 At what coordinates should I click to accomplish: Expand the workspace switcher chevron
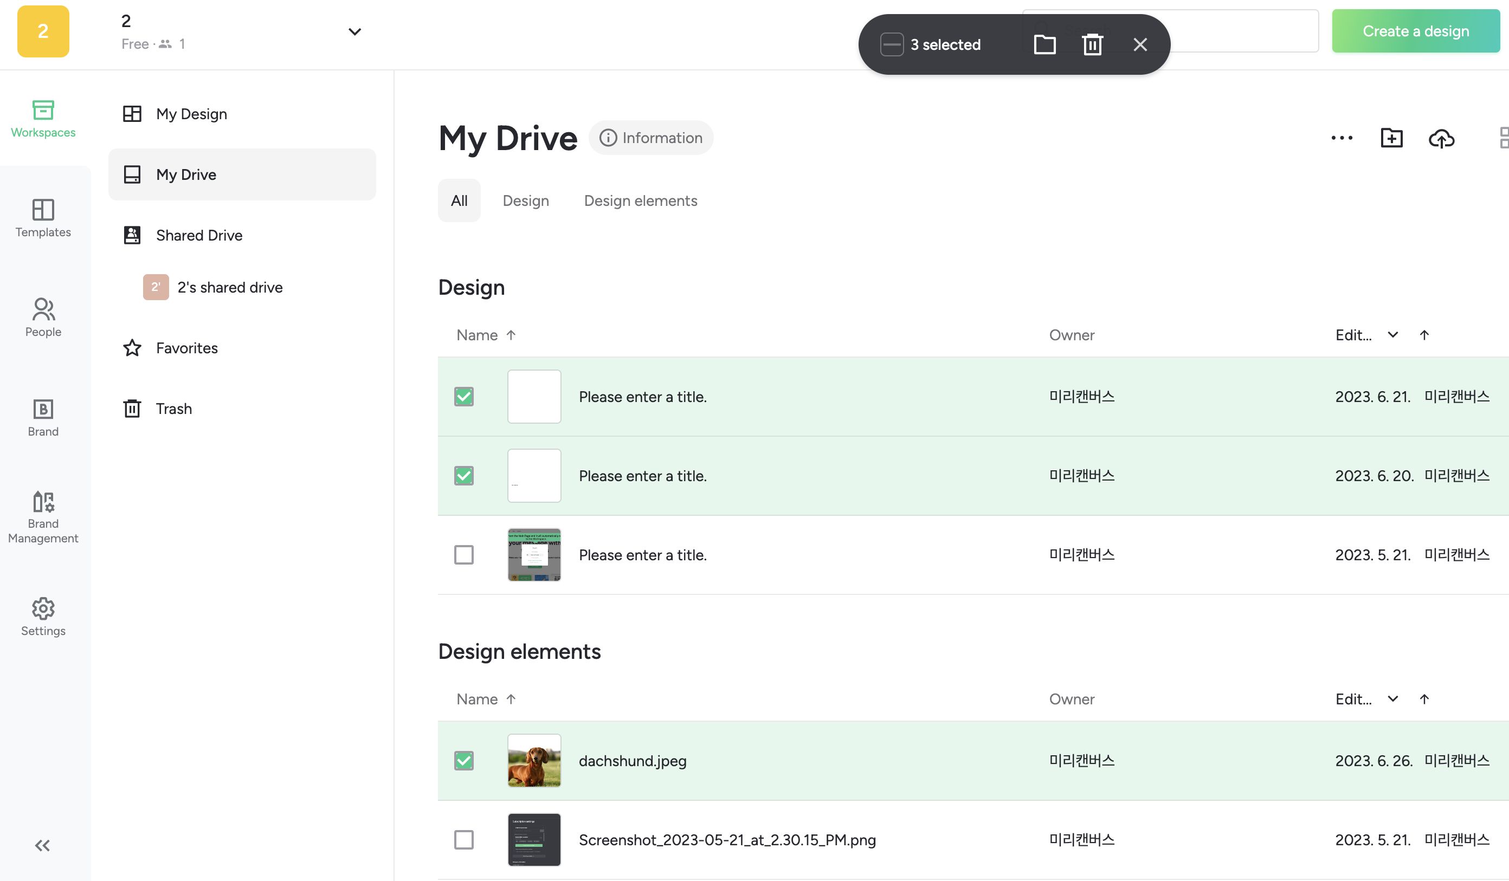pyautogui.click(x=354, y=32)
